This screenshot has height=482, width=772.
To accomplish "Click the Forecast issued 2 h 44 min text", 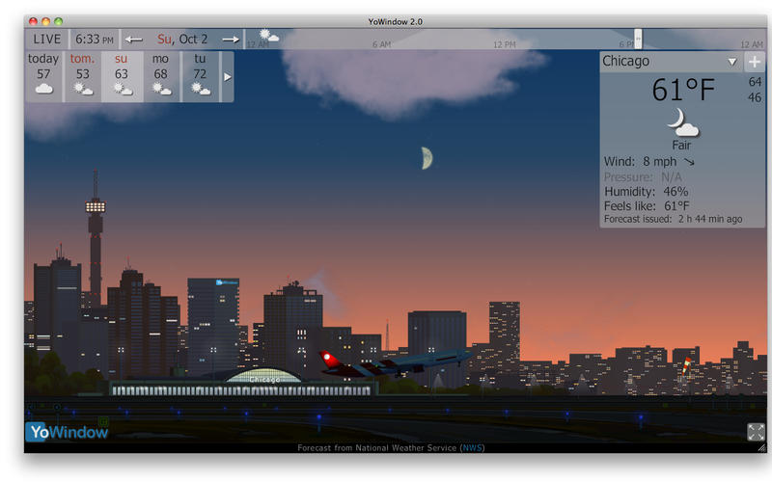I will click(x=673, y=219).
